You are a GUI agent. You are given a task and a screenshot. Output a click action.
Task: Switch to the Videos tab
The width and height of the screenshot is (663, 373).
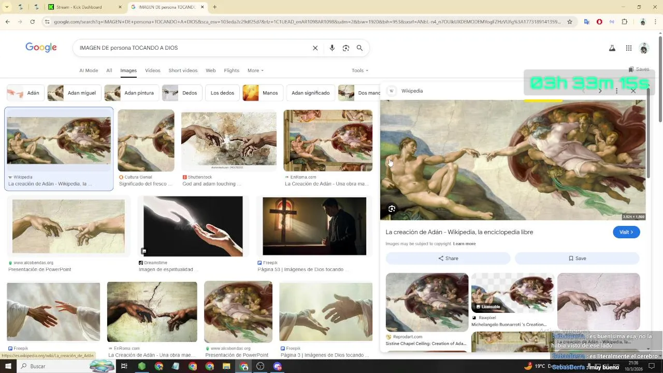pos(153,70)
